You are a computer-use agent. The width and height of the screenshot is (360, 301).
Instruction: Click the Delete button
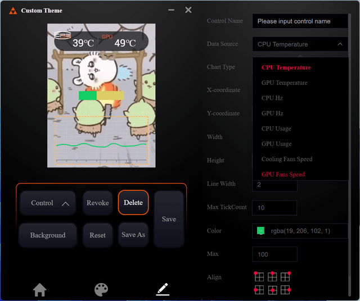133,203
